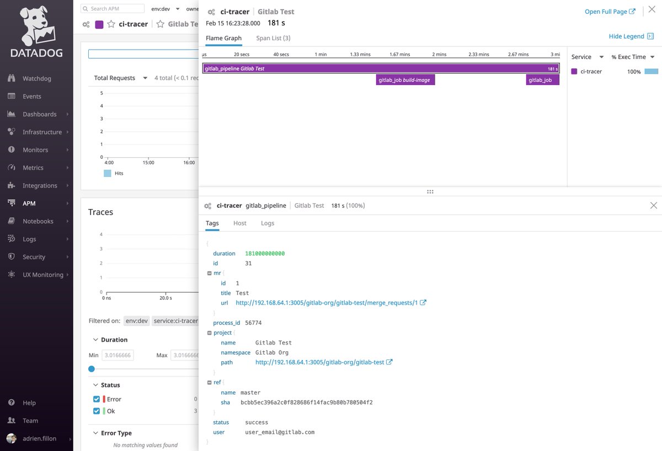Screen dimensions: 662x451
Task: Open the env:dev dropdown
Action: click(x=165, y=9)
